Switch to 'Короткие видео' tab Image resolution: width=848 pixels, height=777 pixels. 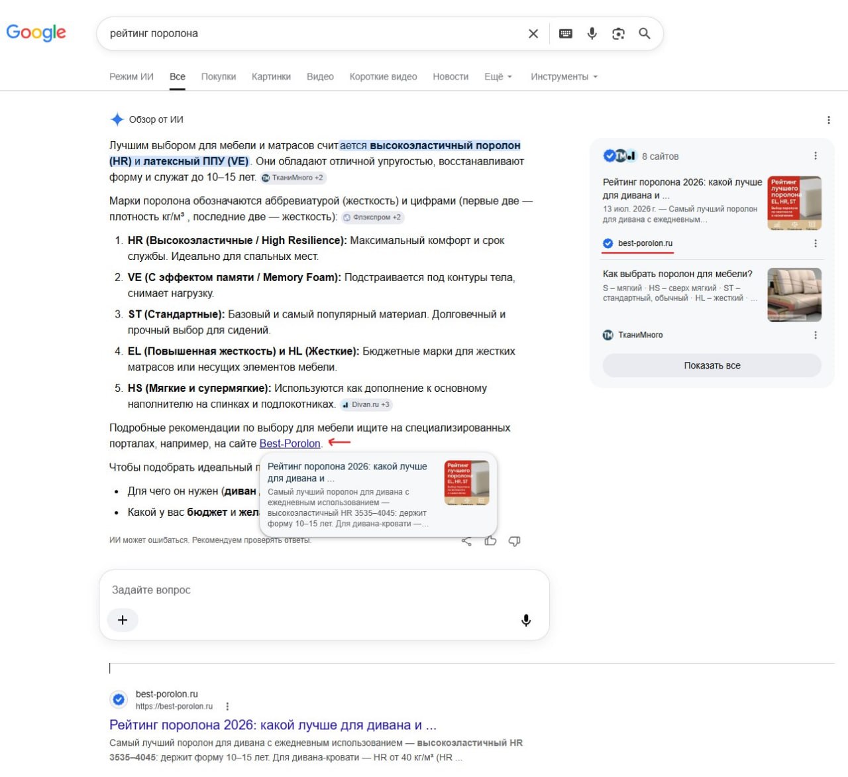coord(384,77)
